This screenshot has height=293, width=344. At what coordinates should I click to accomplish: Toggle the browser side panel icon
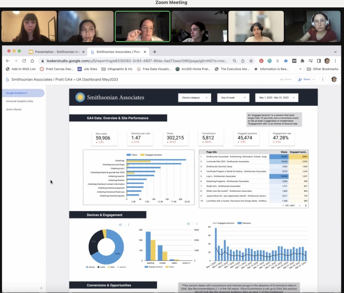coord(319,61)
